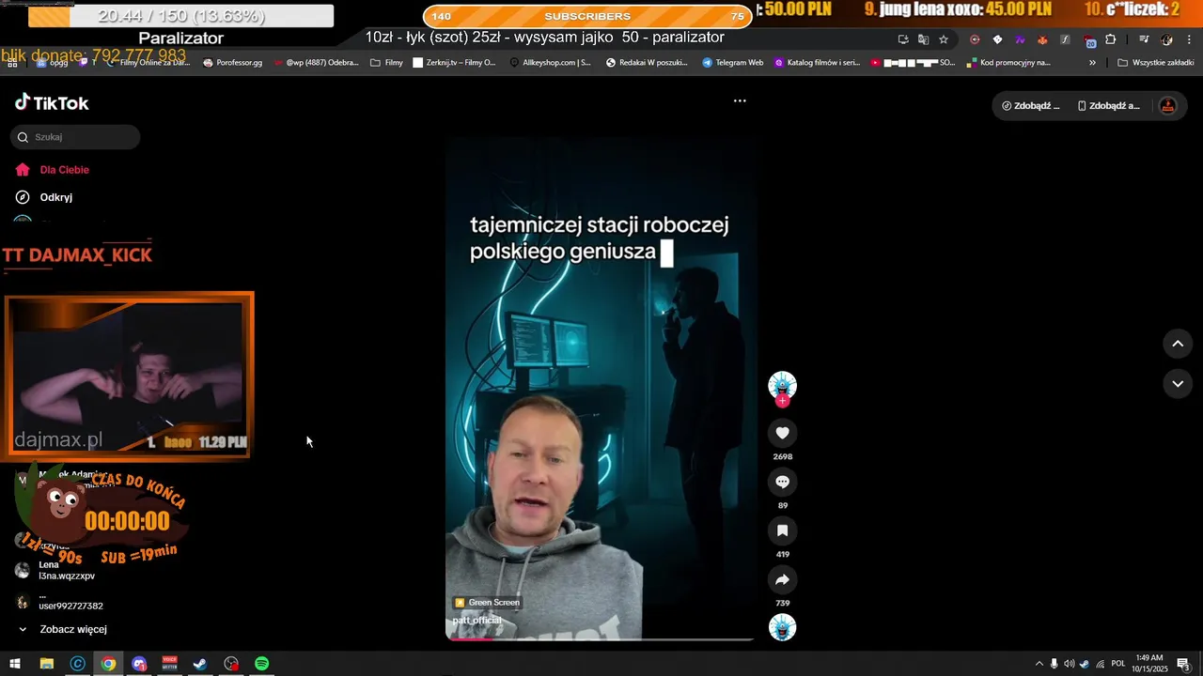Screen dimensions: 1203x676
Task: Open the Green Screen effect tag
Action: 487,603
